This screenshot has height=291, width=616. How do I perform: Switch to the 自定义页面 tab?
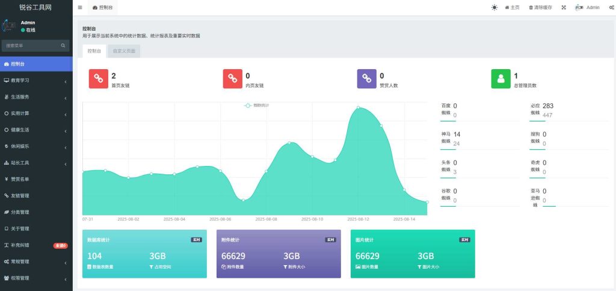(x=124, y=51)
